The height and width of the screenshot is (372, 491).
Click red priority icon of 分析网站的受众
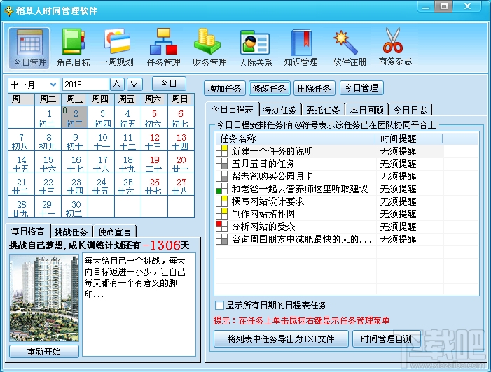tap(222, 227)
